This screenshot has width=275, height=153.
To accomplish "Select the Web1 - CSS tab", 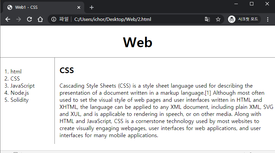I will (44, 7).
